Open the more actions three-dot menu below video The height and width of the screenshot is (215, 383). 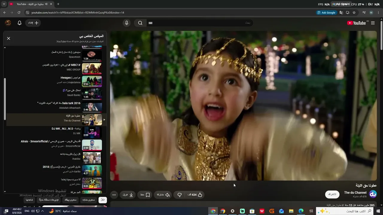114,195
